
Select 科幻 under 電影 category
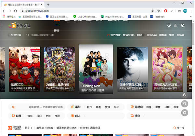coord(117,107)
